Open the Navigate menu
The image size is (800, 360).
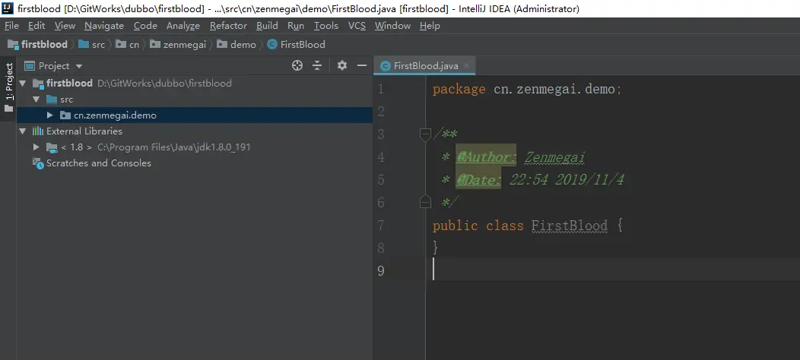pos(104,26)
